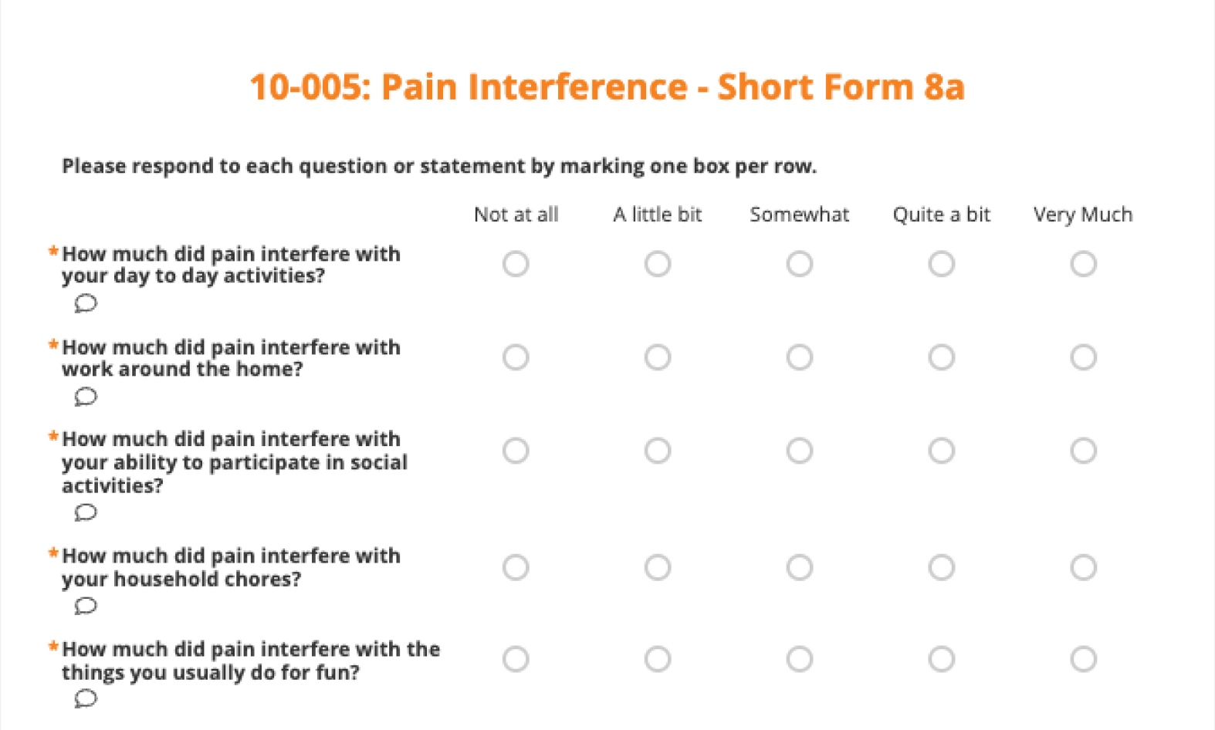Open comment bubble for household chores question
1215x730 pixels.
pyautogui.click(x=86, y=606)
